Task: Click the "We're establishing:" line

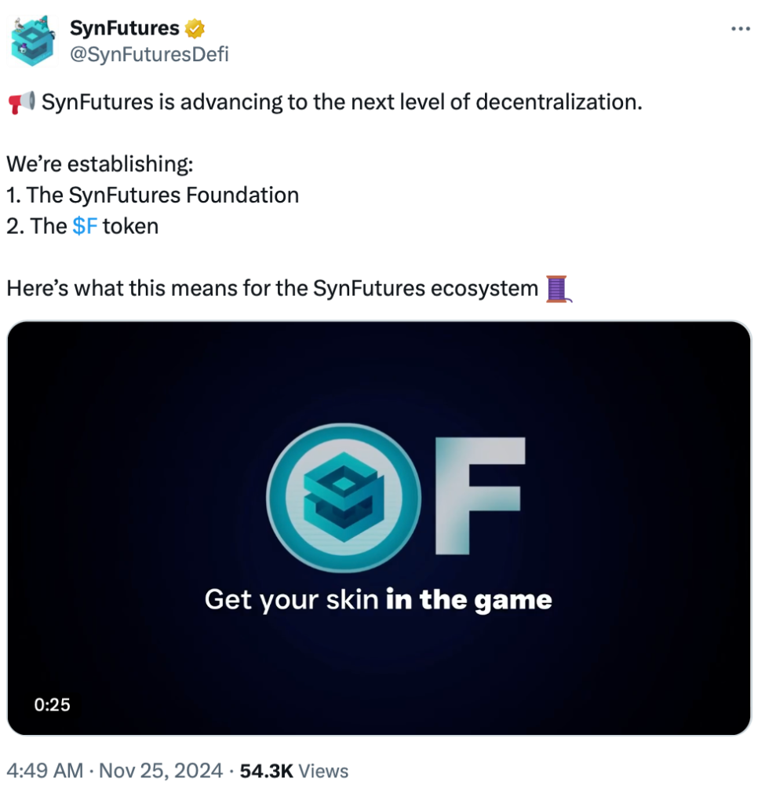Action: coord(100,166)
